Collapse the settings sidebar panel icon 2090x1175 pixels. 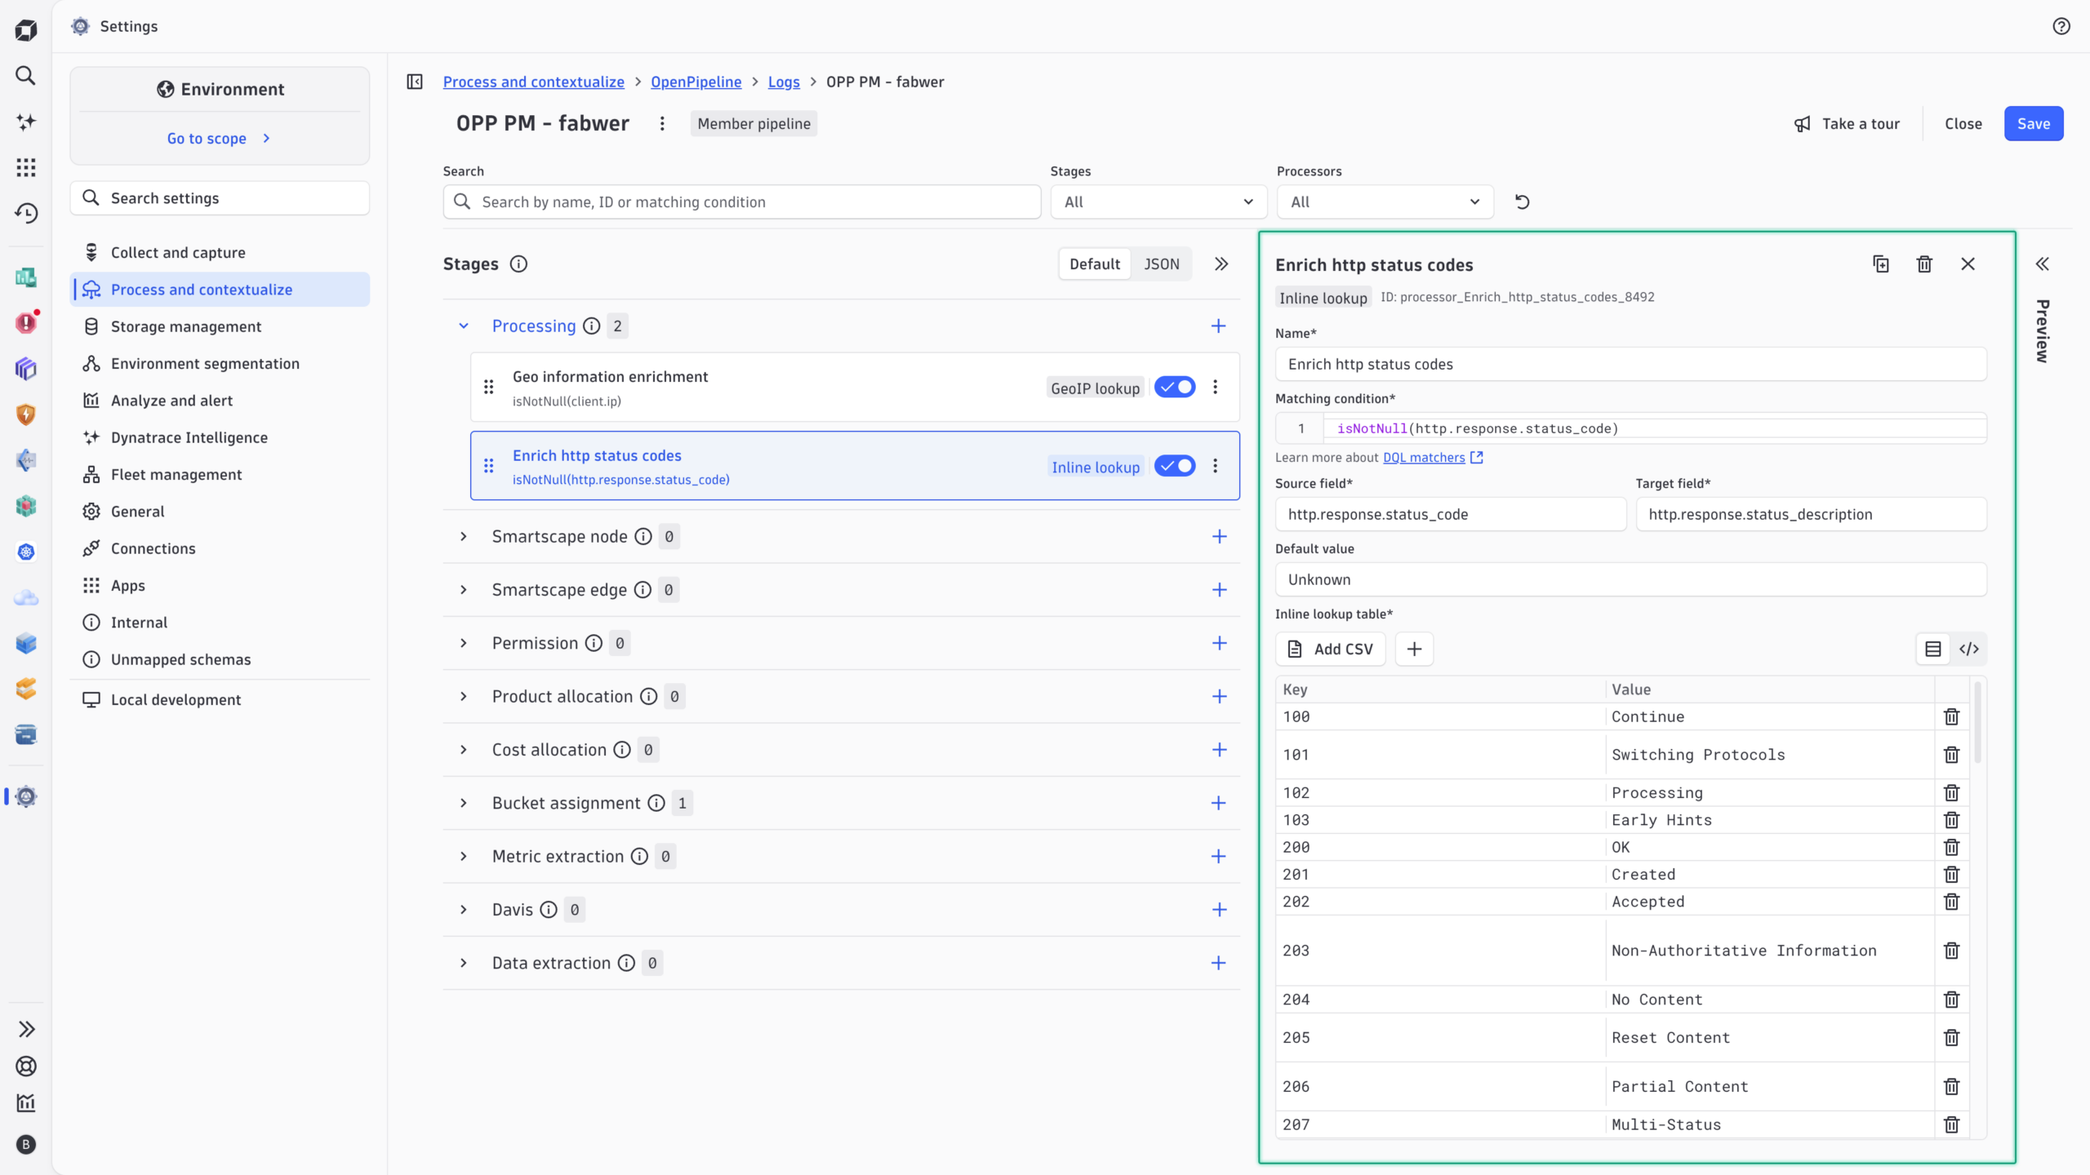[415, 82]
